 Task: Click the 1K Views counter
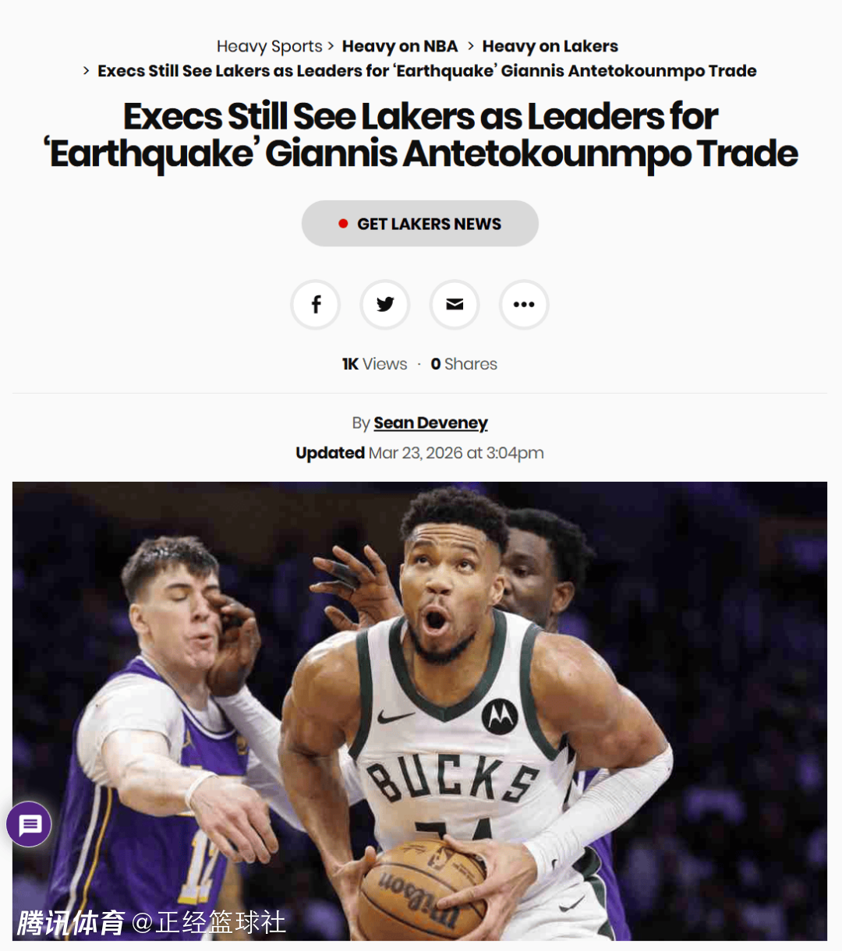[374, 364]
